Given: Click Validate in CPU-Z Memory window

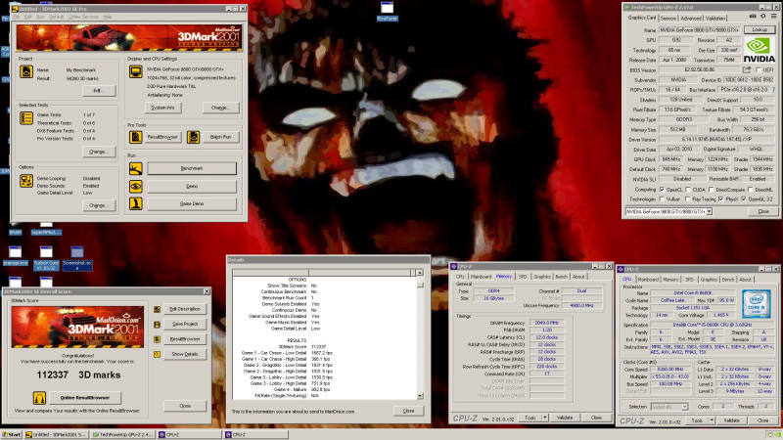Looking at the screenshot, I should pos(565,418).
